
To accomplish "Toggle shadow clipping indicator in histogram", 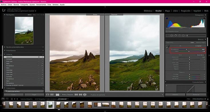I will [x=167, y=19].
